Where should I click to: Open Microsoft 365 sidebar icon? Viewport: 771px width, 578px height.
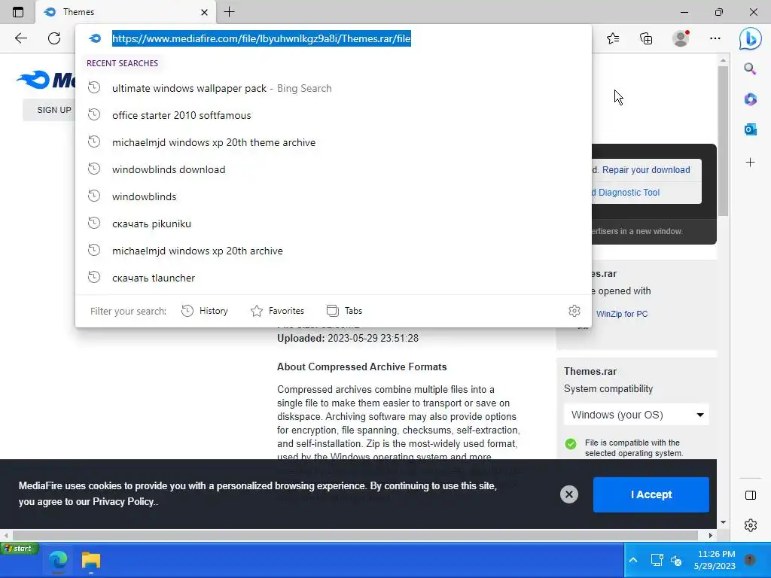coord(750,99)
